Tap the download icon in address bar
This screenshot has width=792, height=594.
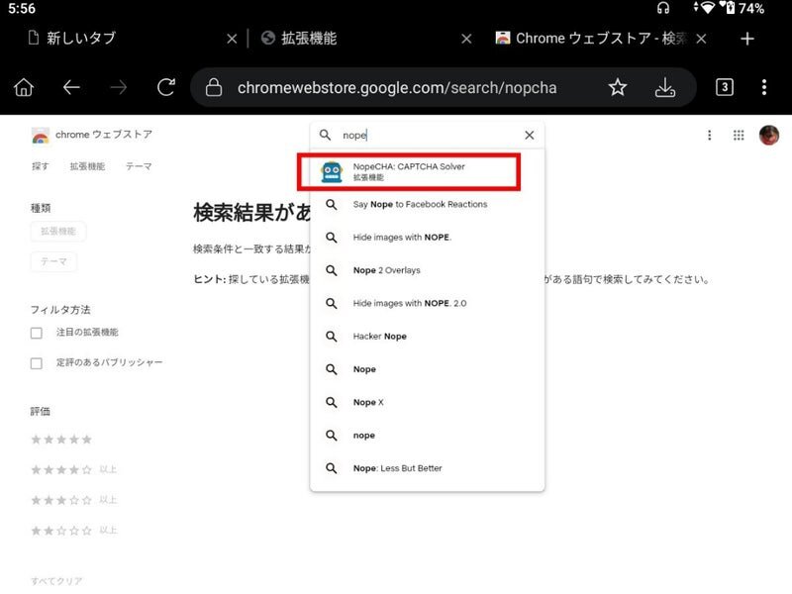[665, 87]
